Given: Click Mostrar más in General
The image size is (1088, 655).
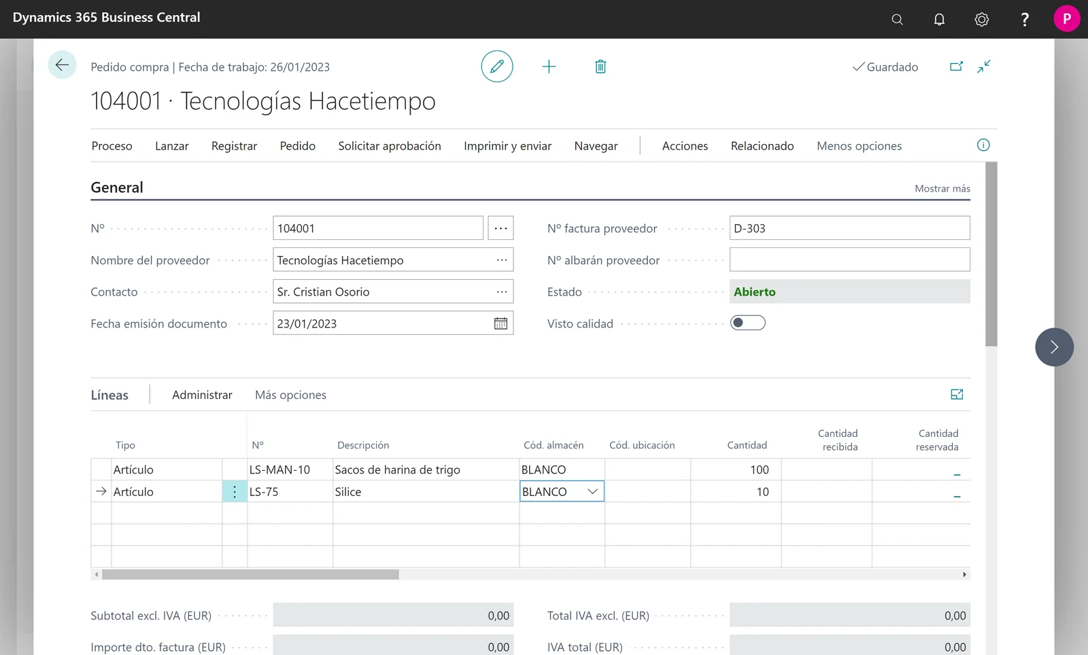Looking at the screenshot, I should [x=942, y=188].
